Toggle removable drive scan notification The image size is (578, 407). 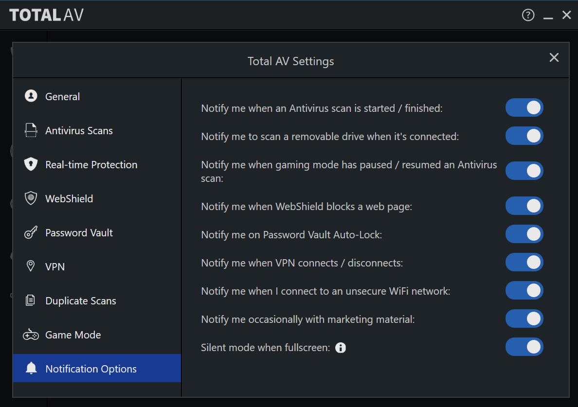[524, 136]
